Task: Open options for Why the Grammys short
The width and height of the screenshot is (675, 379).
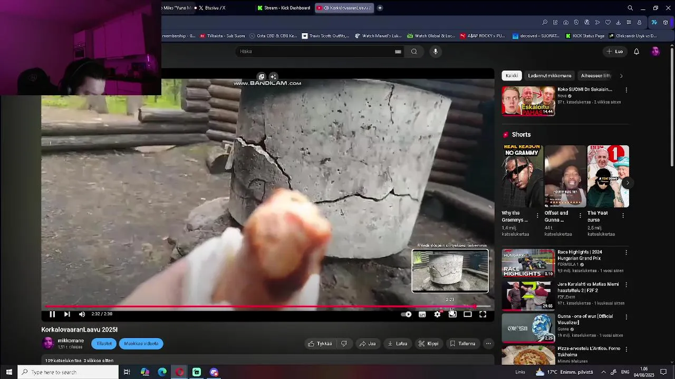Action: click(537, 216)
